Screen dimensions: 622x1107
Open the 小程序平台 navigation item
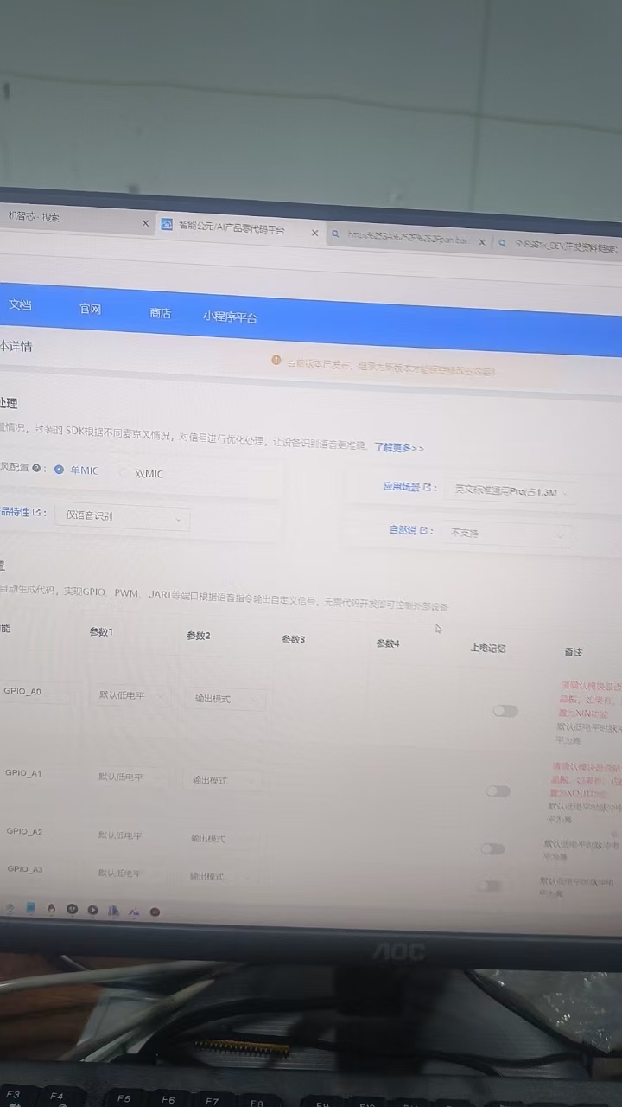click(x=231, y=317)
